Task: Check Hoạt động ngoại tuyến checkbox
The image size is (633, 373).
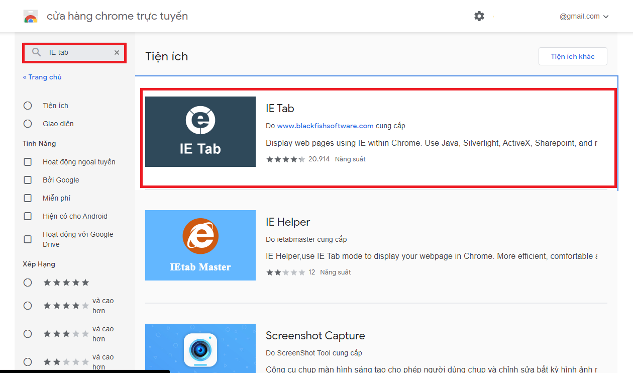Action: 28,162
